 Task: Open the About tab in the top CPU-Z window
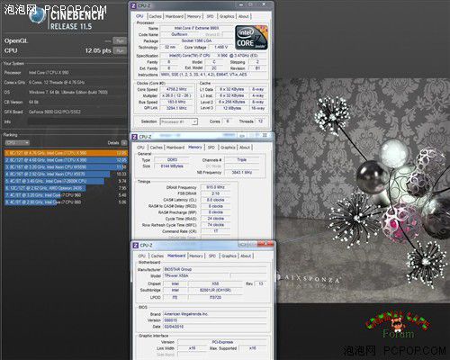pos(244,16)
